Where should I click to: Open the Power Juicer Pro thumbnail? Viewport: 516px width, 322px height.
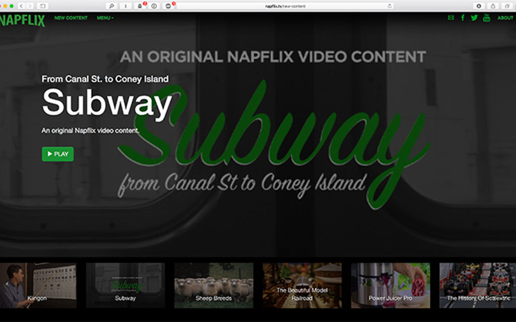pos(391,285)
